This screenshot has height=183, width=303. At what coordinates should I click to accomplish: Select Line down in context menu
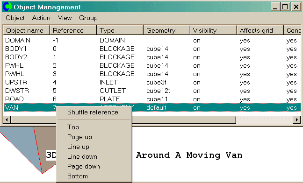[82, 156]
